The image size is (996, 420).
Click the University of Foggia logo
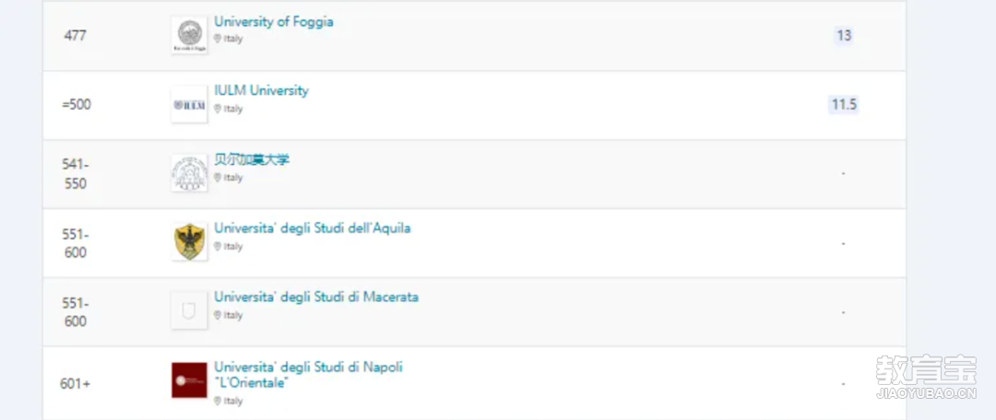[x=189, y=36]
